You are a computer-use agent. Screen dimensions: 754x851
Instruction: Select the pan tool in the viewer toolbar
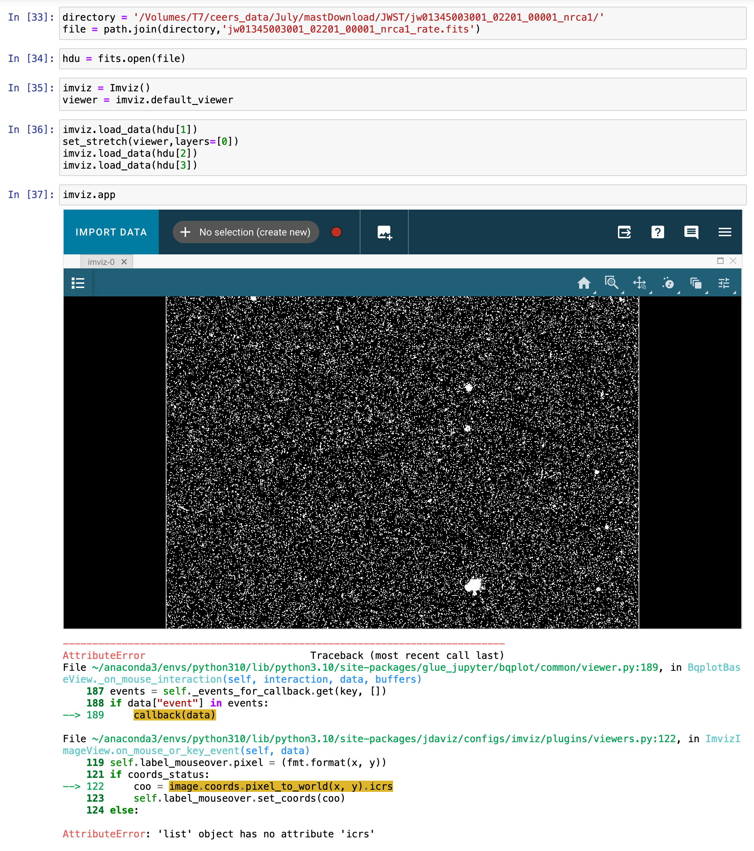click(640, 283)
